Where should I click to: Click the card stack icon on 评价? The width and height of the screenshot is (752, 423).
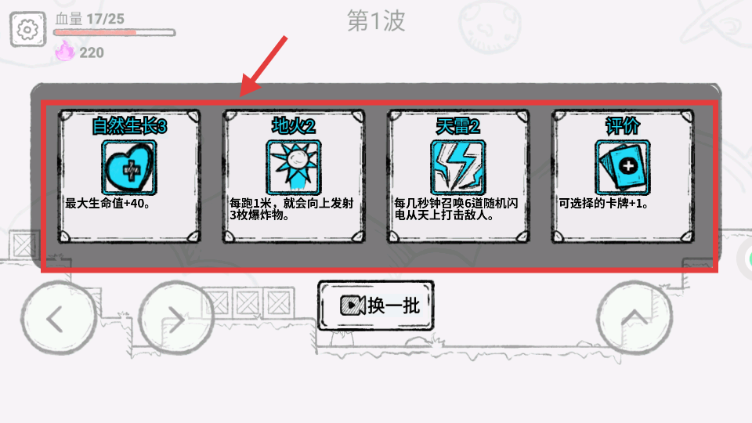point(623,168)
